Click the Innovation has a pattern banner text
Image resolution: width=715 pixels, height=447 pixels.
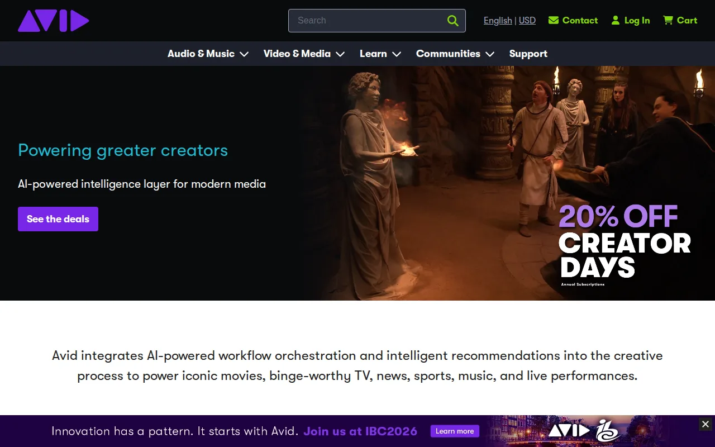point(175,431)
